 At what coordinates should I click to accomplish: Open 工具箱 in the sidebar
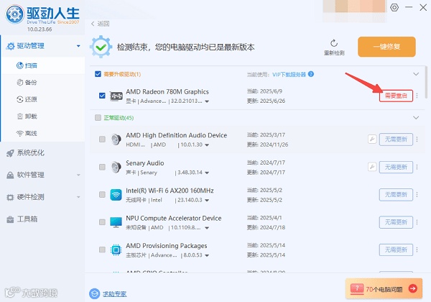coord(42,219)
